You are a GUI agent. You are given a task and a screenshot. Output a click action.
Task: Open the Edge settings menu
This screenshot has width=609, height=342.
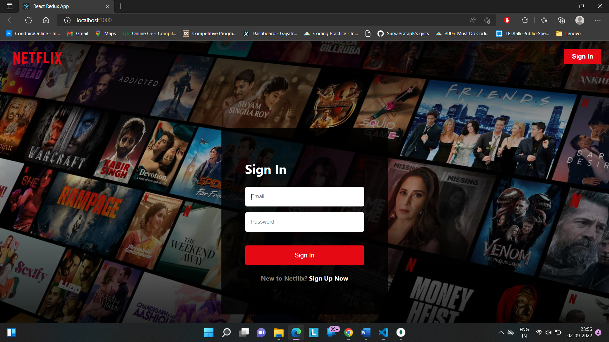coord(598,20)
